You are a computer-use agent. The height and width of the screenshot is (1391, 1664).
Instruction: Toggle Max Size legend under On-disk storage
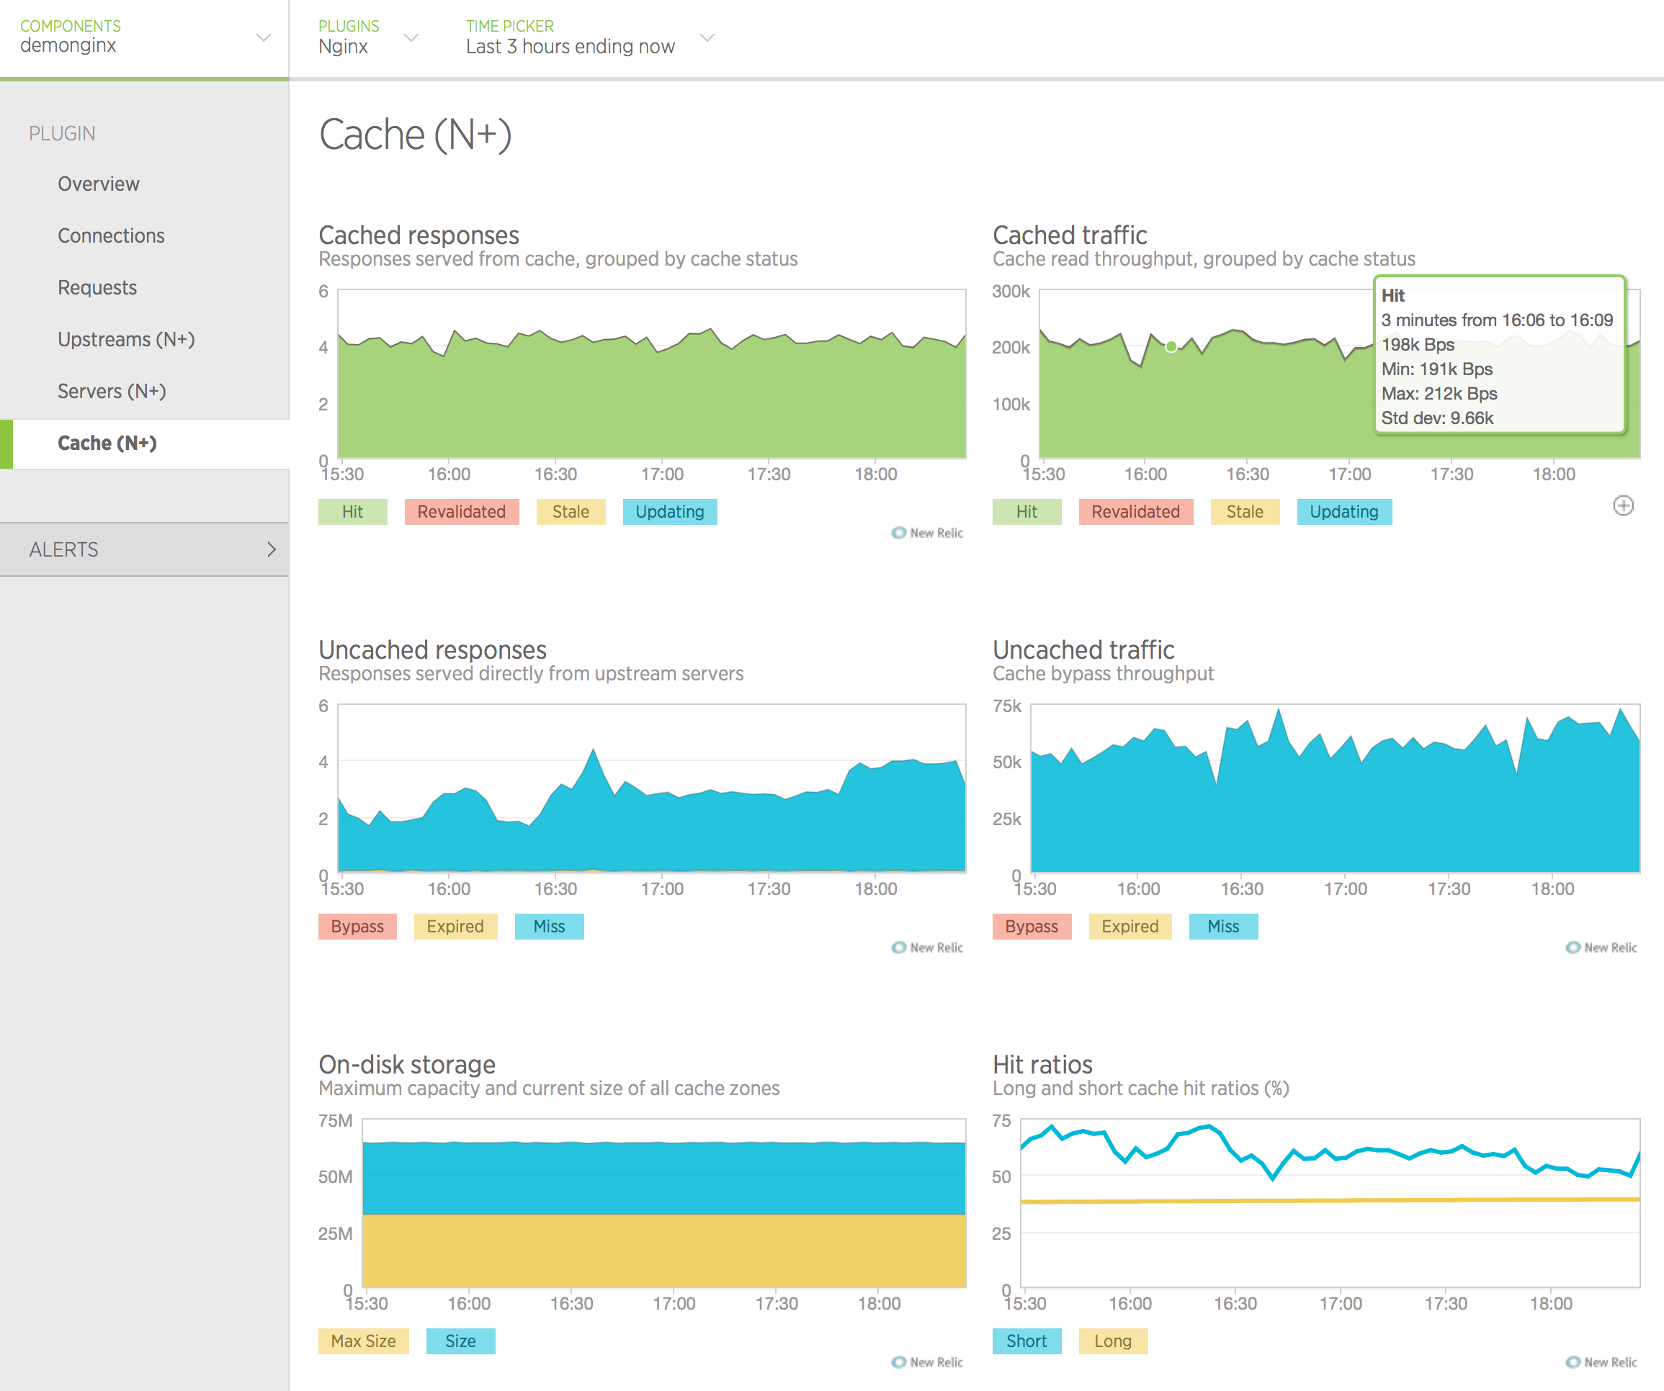(x=363, y=1341)
